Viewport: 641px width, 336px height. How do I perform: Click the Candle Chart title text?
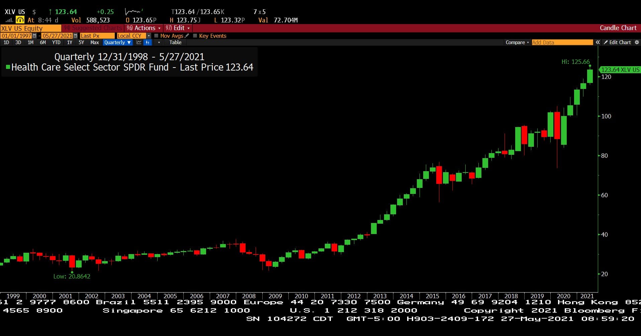point(618,28)
